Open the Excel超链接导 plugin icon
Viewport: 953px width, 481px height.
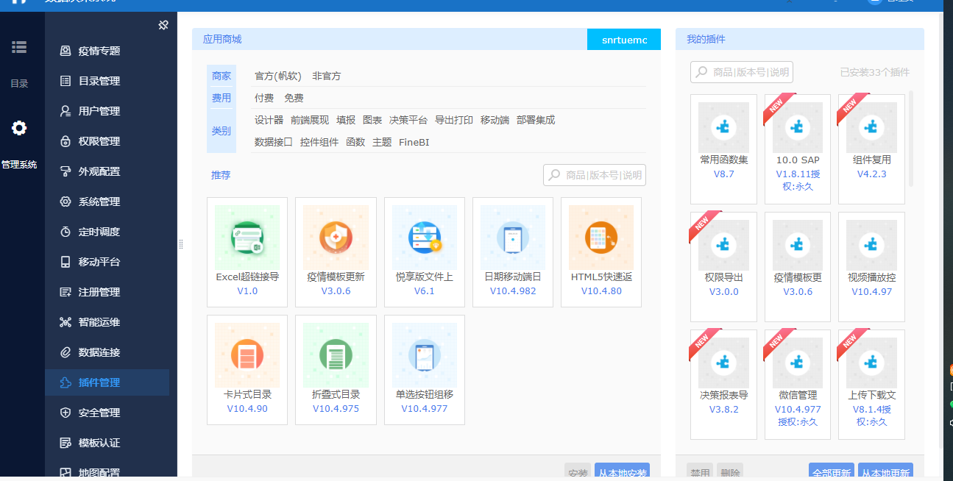pyautogui.click(x=247, y=238)
